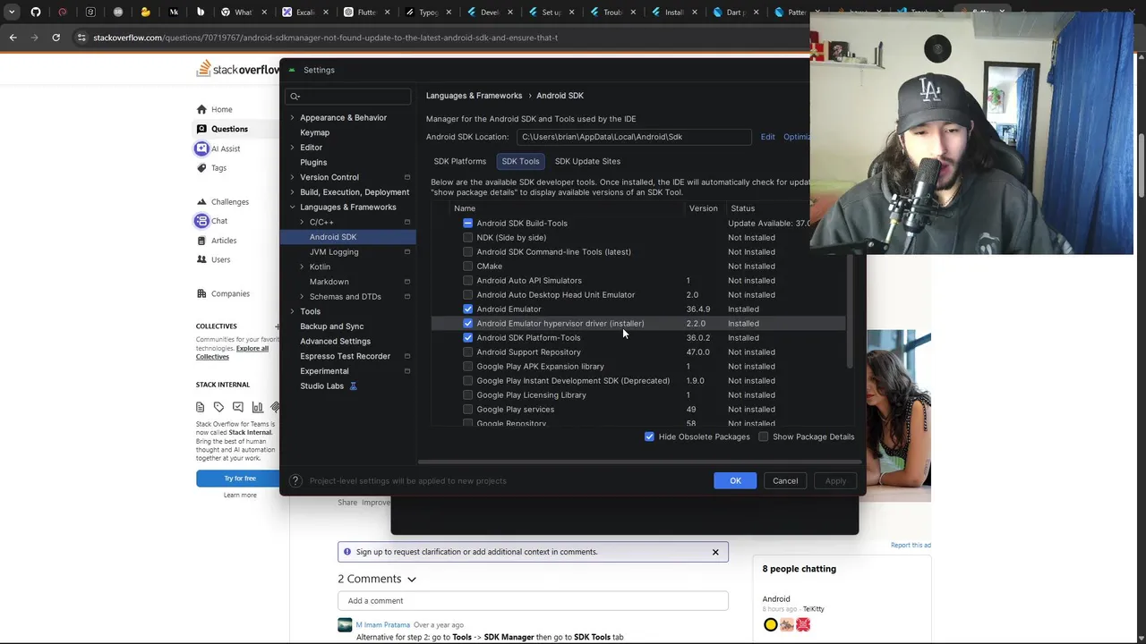The image size is (1146, 644).
Task: Select the SDK Tools tab
Action: (x=520, y=161)
